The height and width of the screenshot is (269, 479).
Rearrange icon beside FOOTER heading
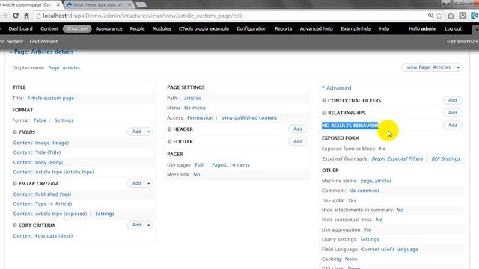(170, 141)
